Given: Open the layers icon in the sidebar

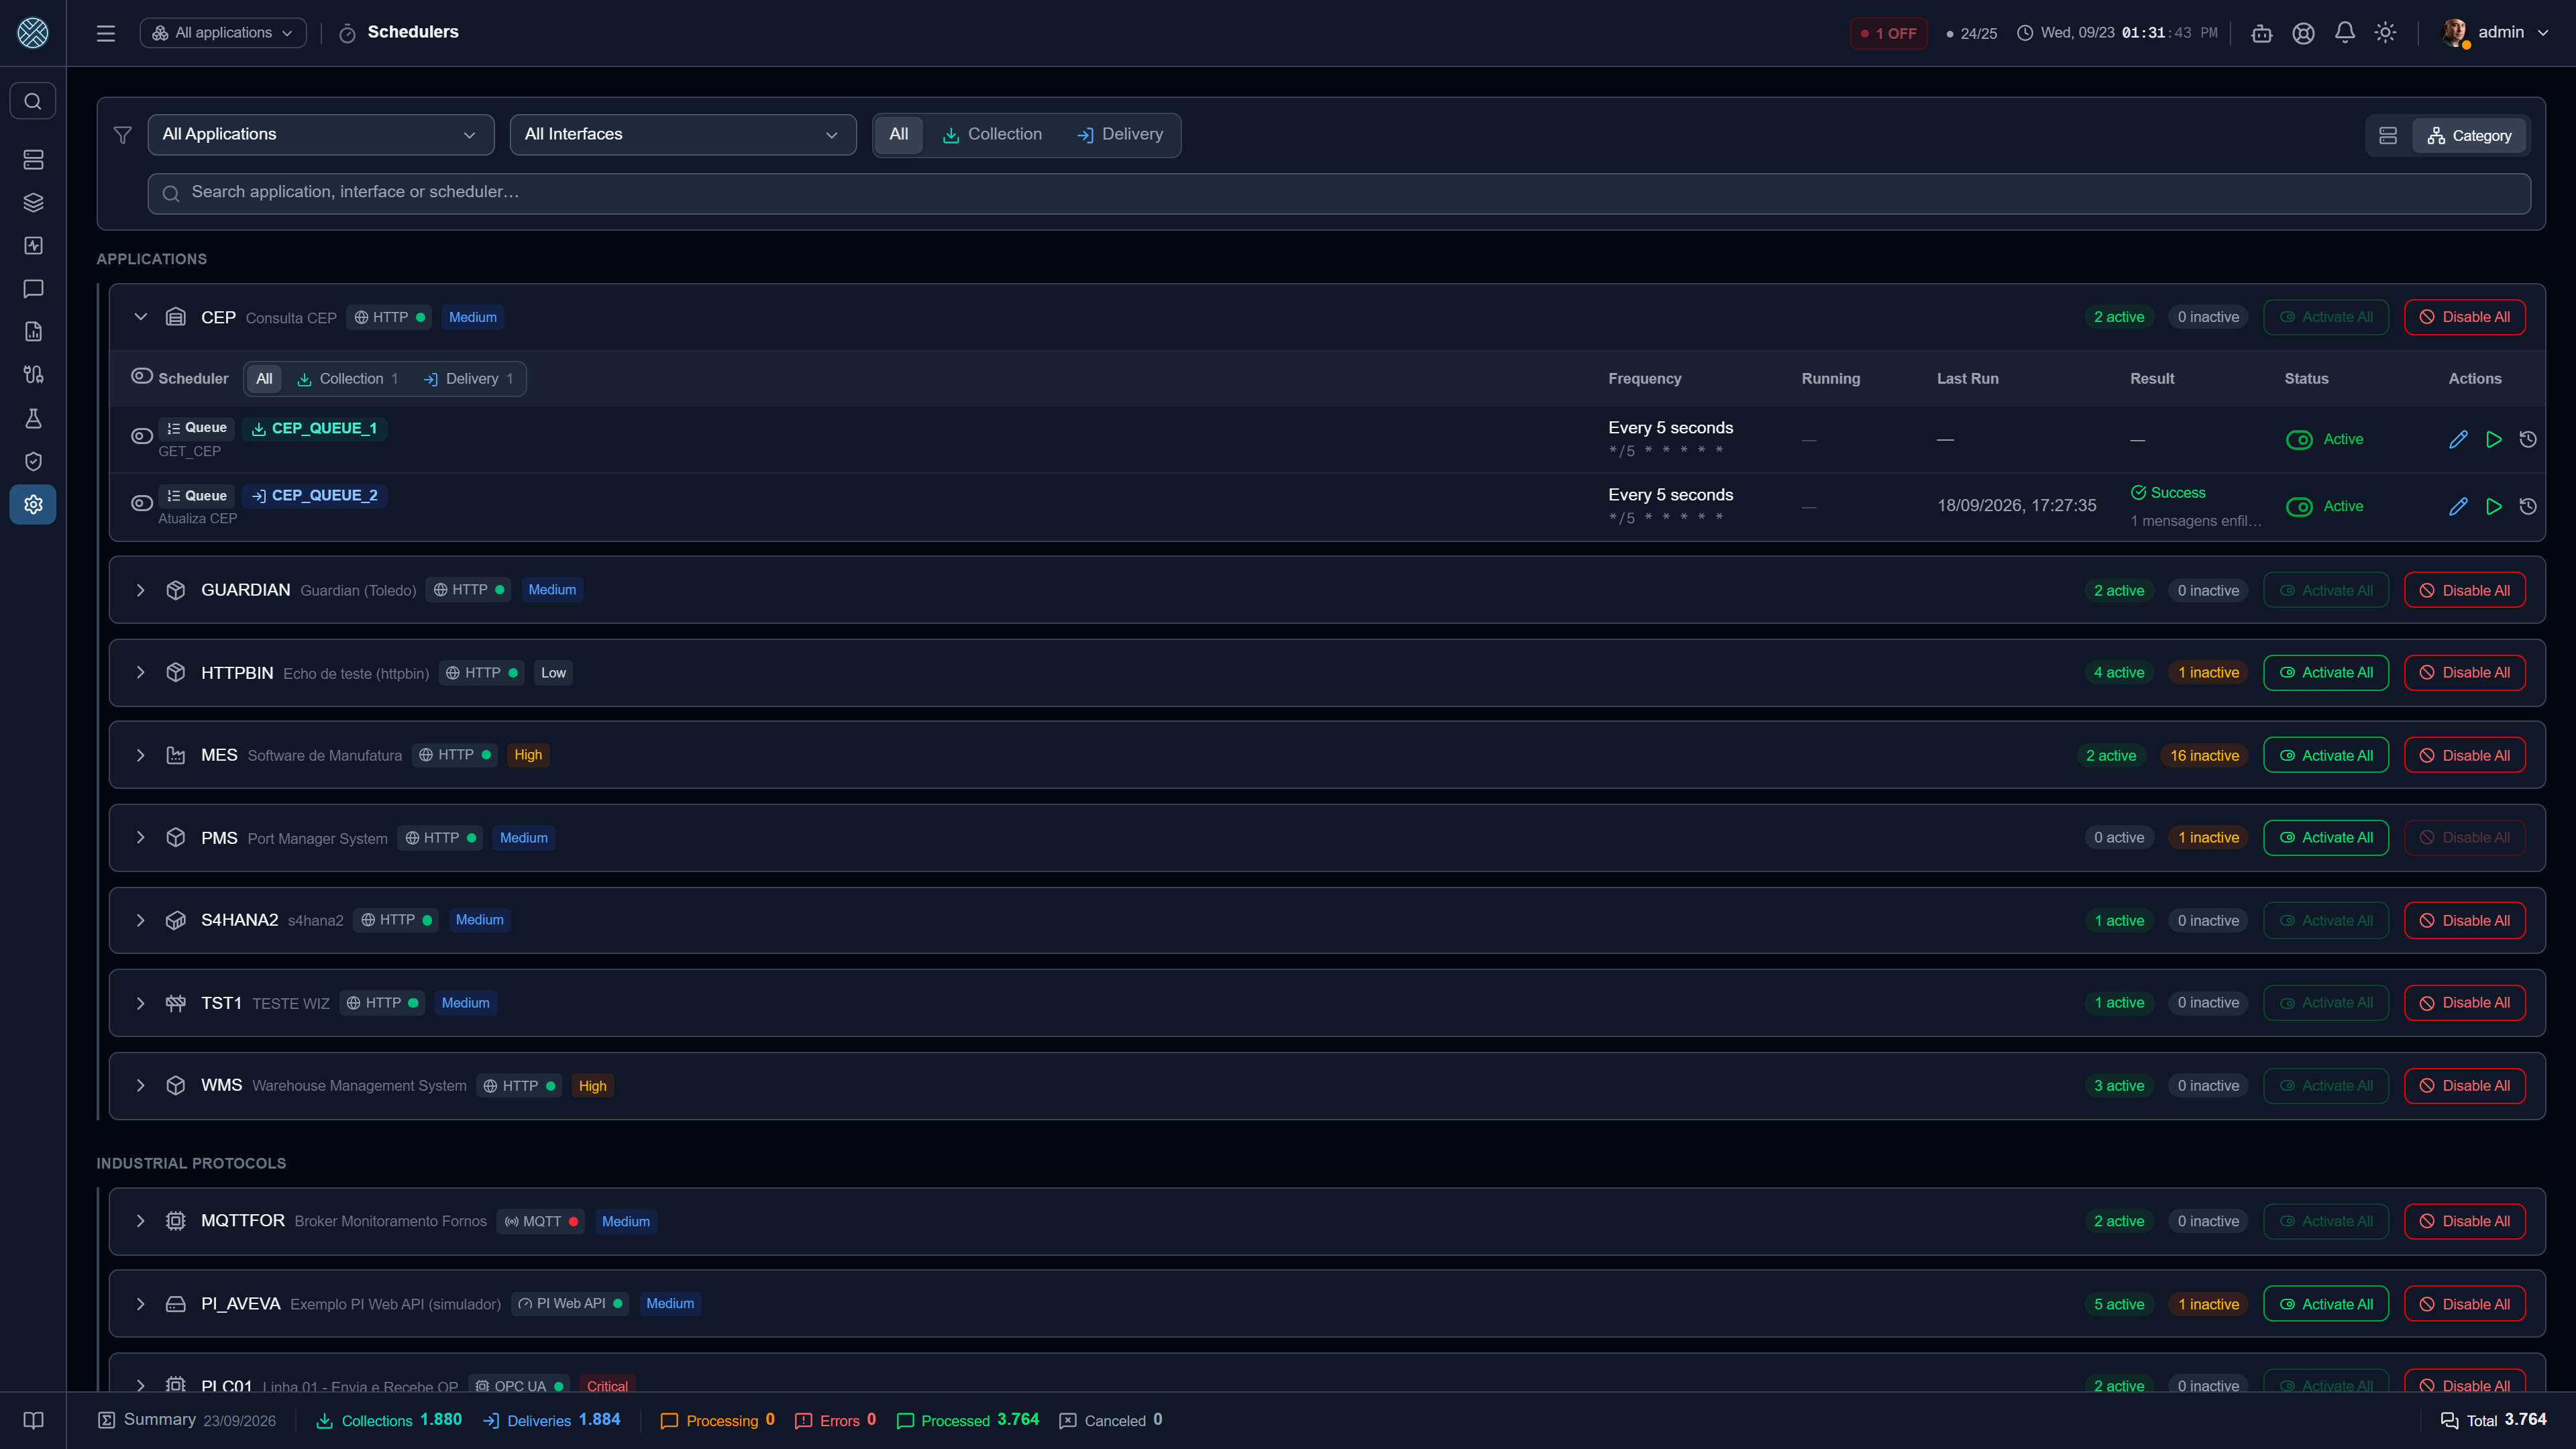Looking at the screenshot, I should (33, 202).
